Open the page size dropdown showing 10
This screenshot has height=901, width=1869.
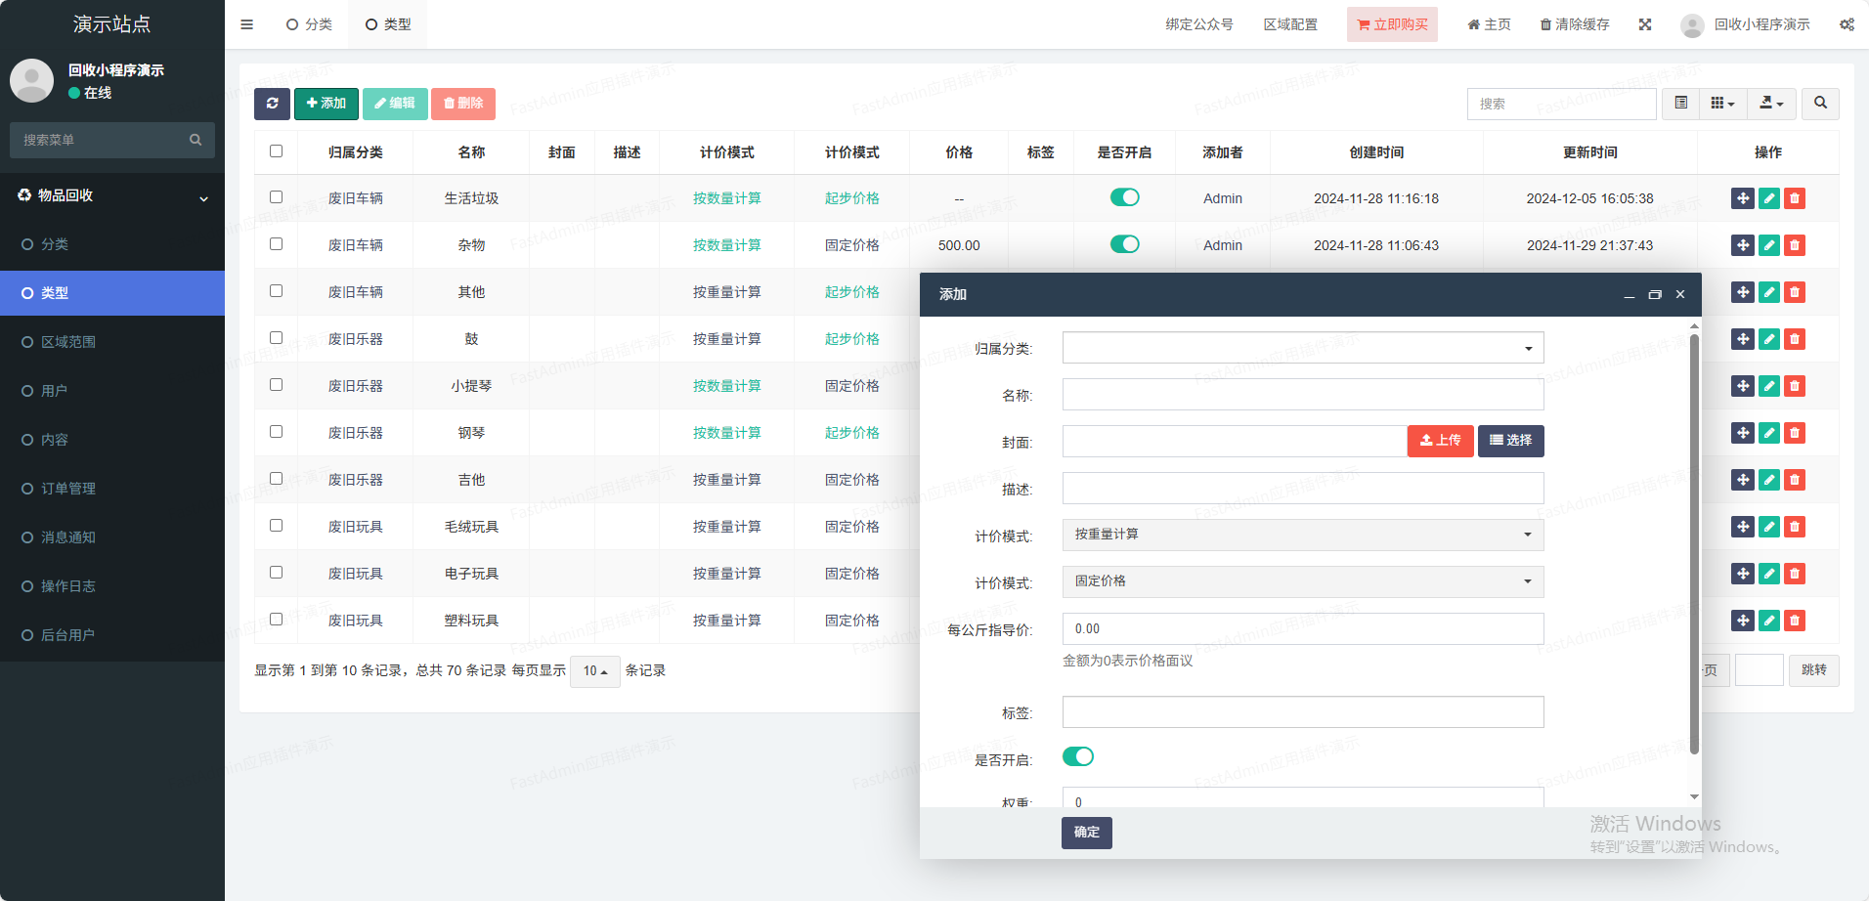594,671
